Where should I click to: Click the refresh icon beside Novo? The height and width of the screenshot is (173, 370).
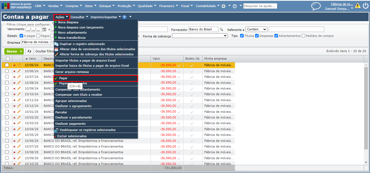(29, 51)
